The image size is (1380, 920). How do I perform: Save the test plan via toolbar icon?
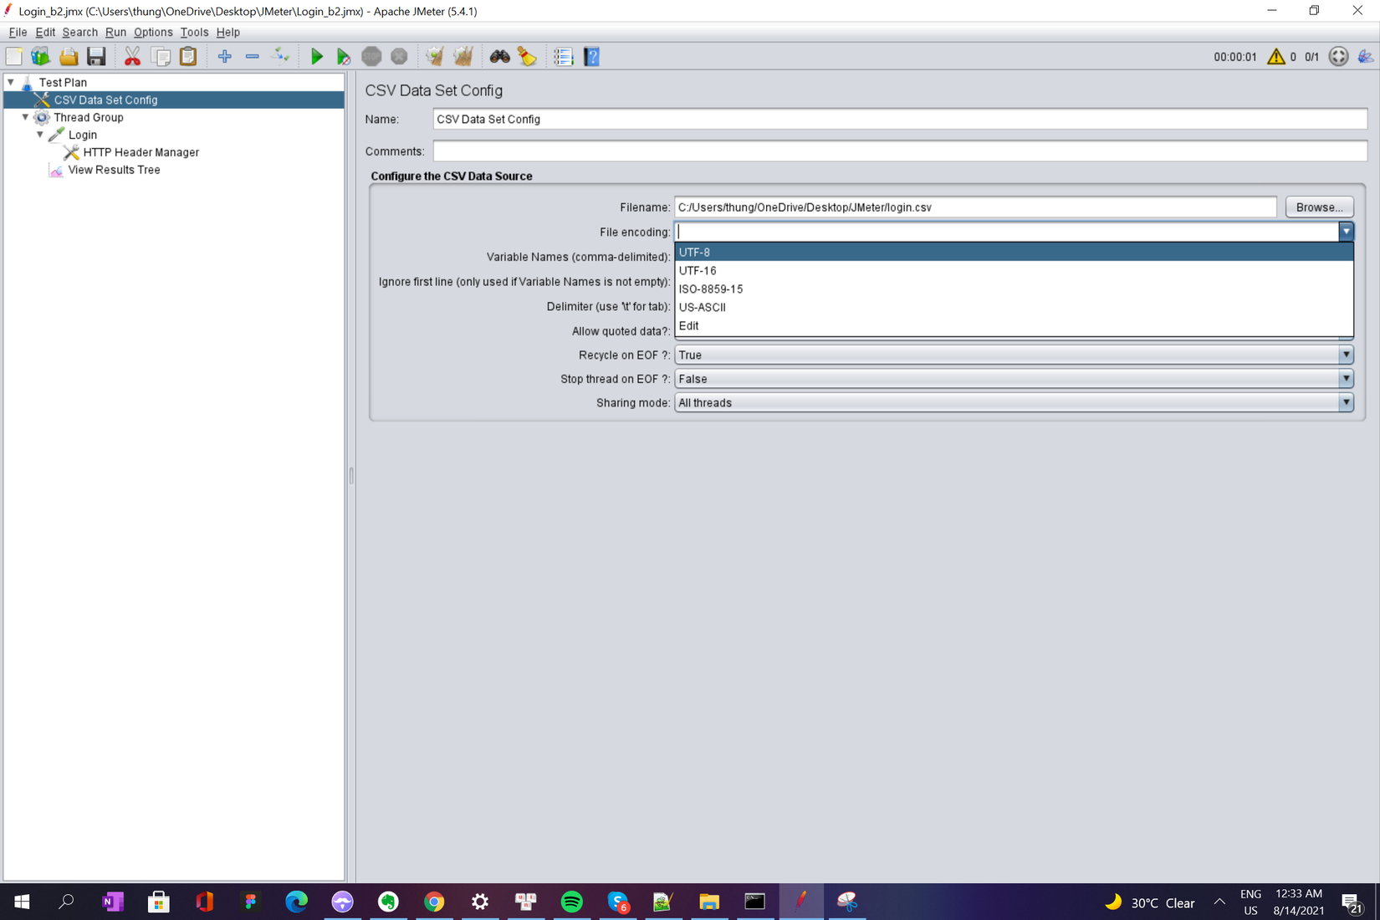pyautogui.click(x=96, y=56)
